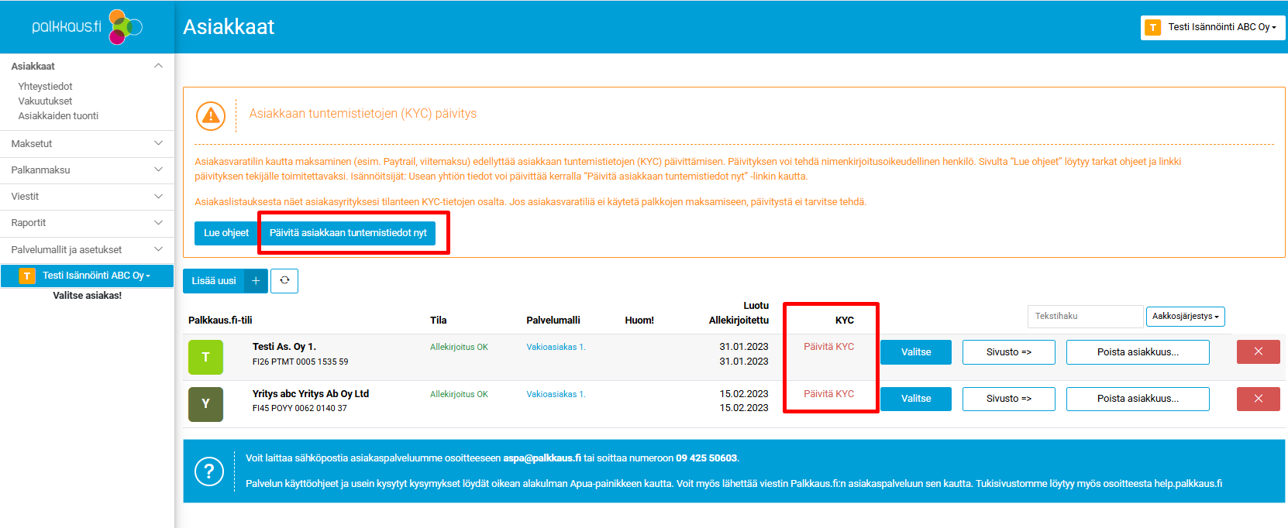Expand the Maksetut menu section
The width and height of the screenshot is (1288, 528).
tap(87, 143)
